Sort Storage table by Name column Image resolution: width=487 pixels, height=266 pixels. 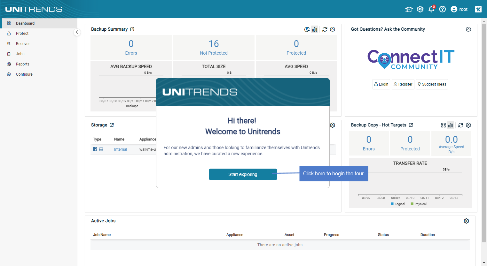[x=119, y=139]
